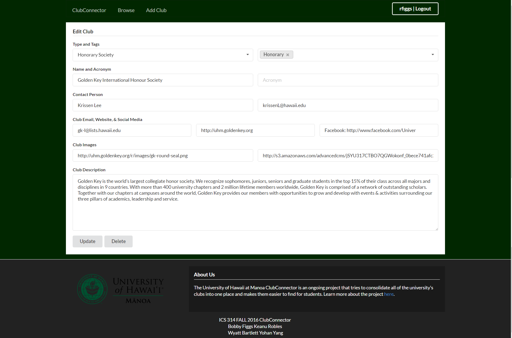Remove the Honorary tag
Screen dimensions: 512x338
point(288,55)
